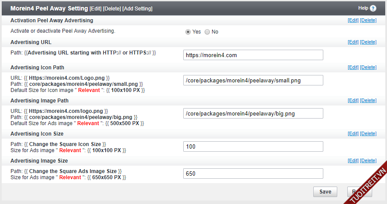Click the image size field showing 650
This screenshot has height=204, width=387.
coord(253,173)
